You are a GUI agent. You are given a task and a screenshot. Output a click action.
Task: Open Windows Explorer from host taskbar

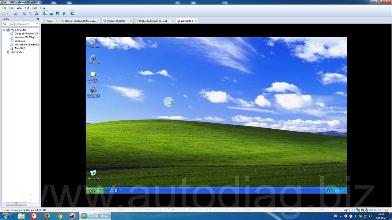[x=21, y=216]
